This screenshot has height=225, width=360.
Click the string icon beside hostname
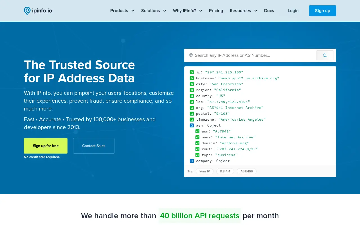pos(192,78)
